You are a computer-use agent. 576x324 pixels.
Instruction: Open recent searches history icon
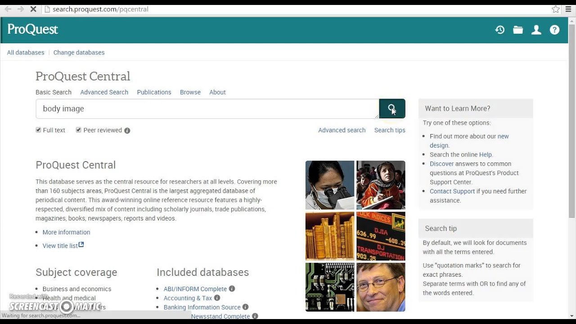pos(500,30)
